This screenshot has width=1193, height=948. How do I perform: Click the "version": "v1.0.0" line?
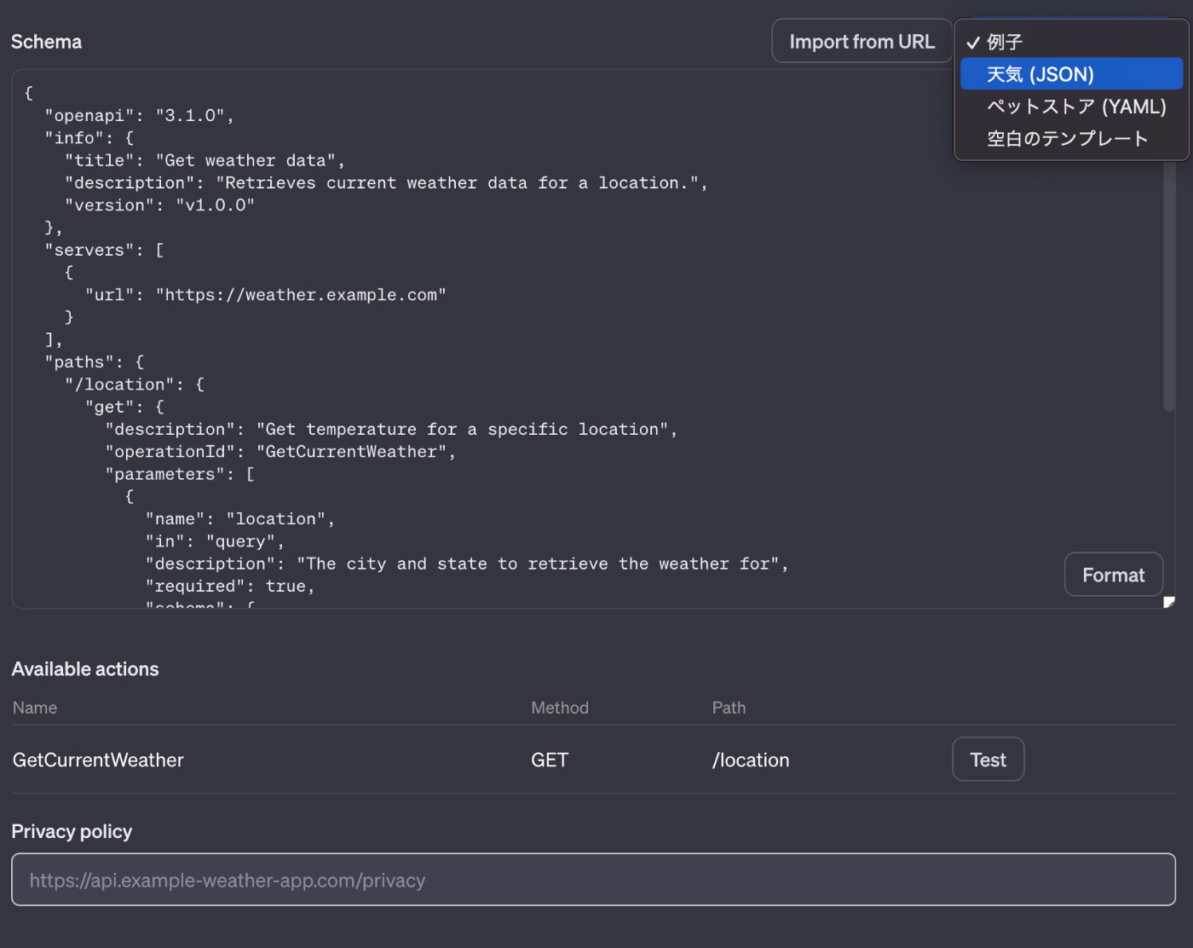tap(159, 205)
